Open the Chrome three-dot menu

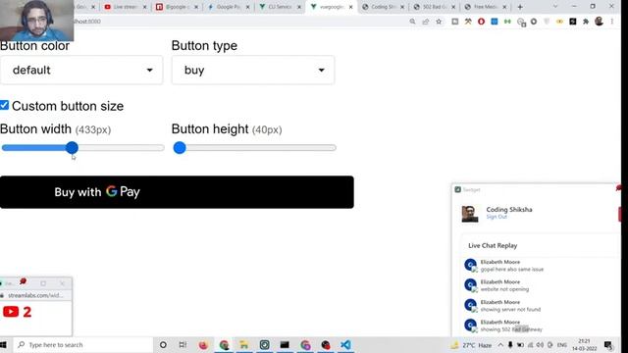pos(612,22)
